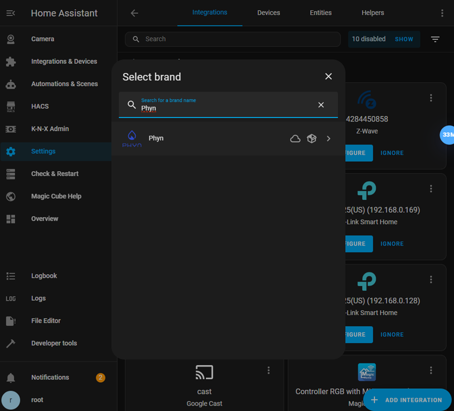Click the notification count badge 2
This screenshot has height=411, width=454.
pos(101,378)
